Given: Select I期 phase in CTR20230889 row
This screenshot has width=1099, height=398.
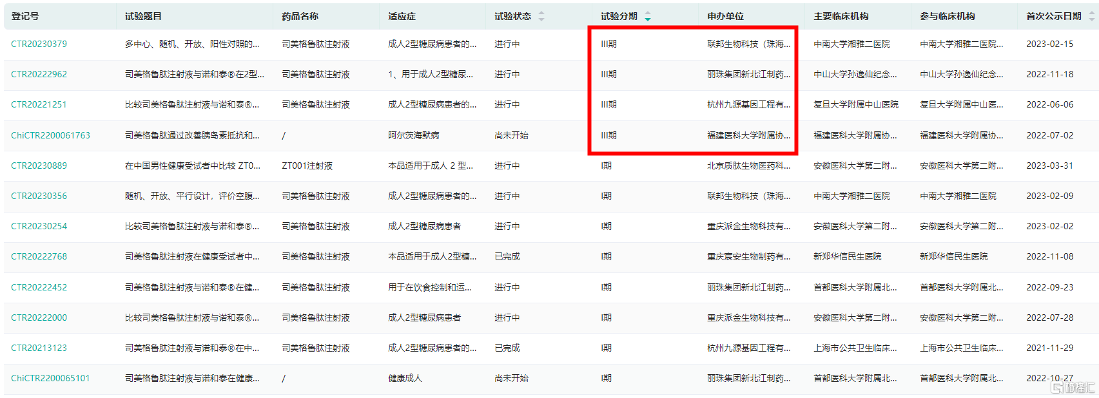Looking at the screenshot, I should pyautogui.click(x=606, y=166).
